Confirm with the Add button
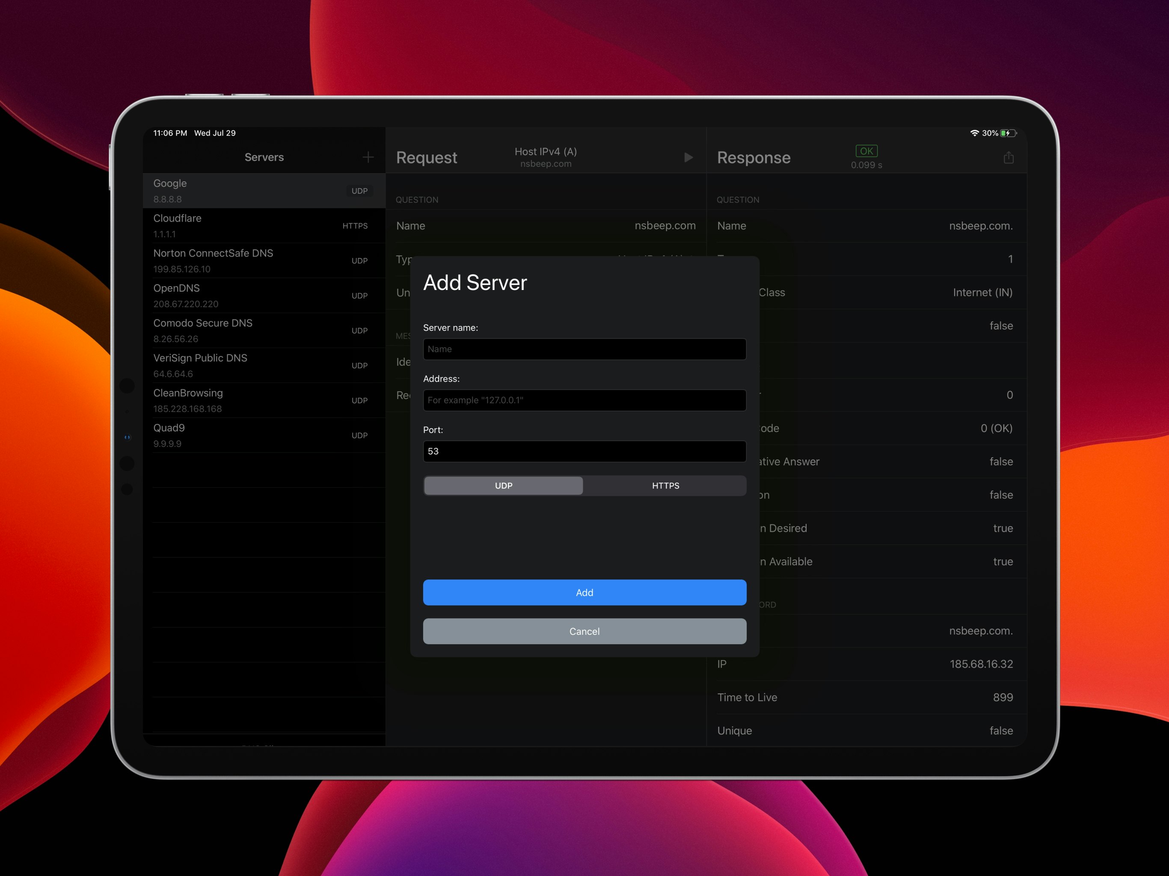1169x876 pixels. [584, 592]
